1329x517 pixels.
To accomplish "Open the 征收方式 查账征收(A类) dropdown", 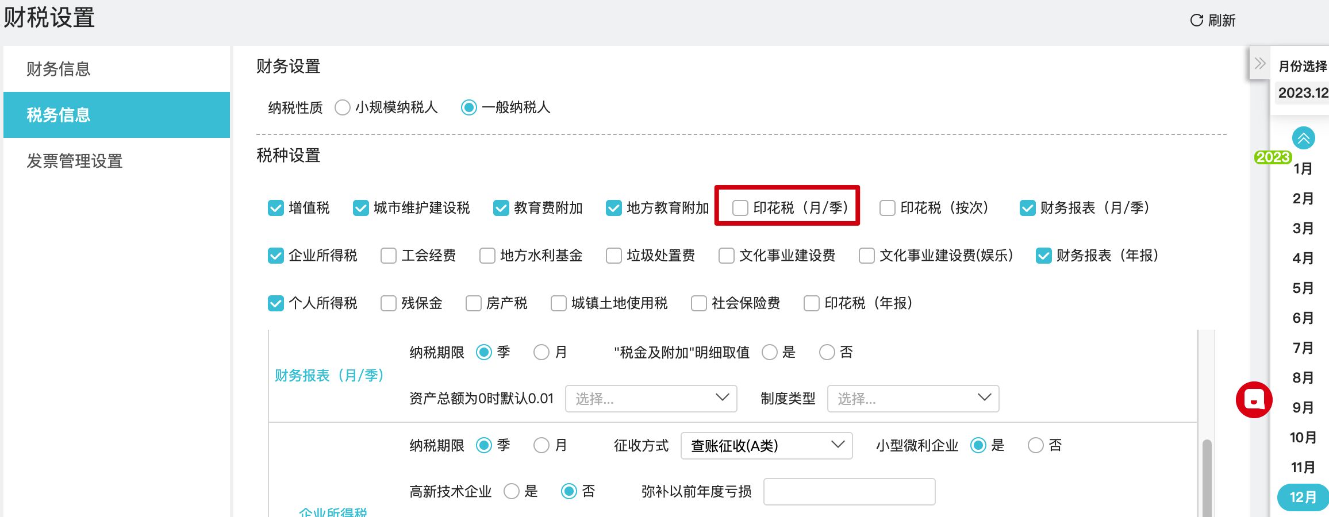I will [766, 446].
